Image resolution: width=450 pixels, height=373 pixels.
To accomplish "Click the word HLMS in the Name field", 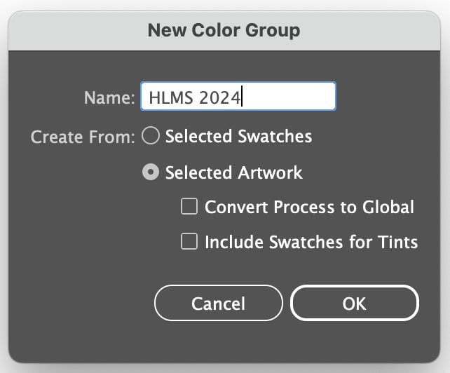I will [x=171, y=97].
